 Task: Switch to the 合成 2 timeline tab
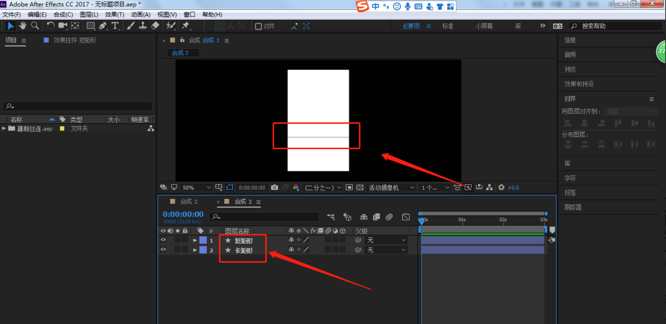(189, 202)
